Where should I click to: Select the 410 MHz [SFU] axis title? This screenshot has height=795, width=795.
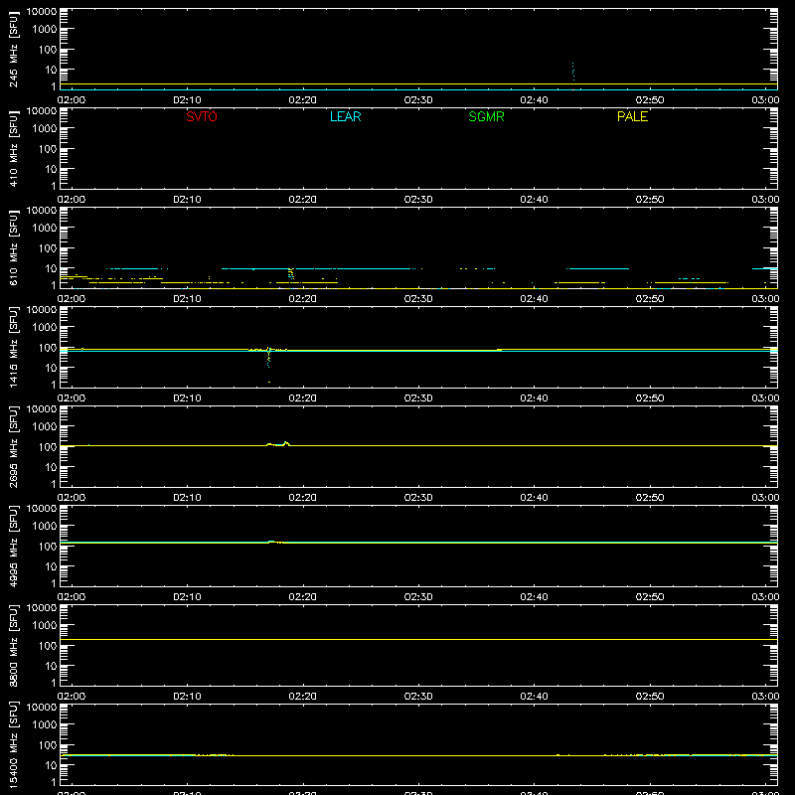tap(13, 148)
